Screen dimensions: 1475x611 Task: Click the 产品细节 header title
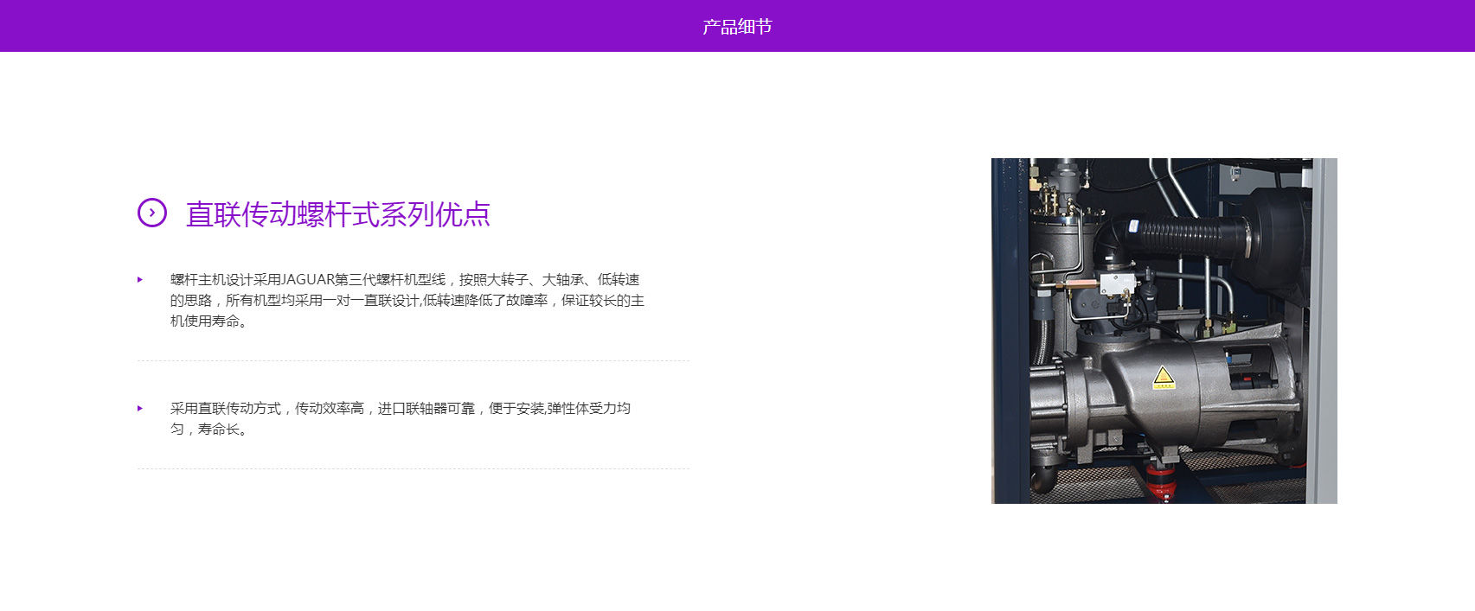[x=737, y=27]
